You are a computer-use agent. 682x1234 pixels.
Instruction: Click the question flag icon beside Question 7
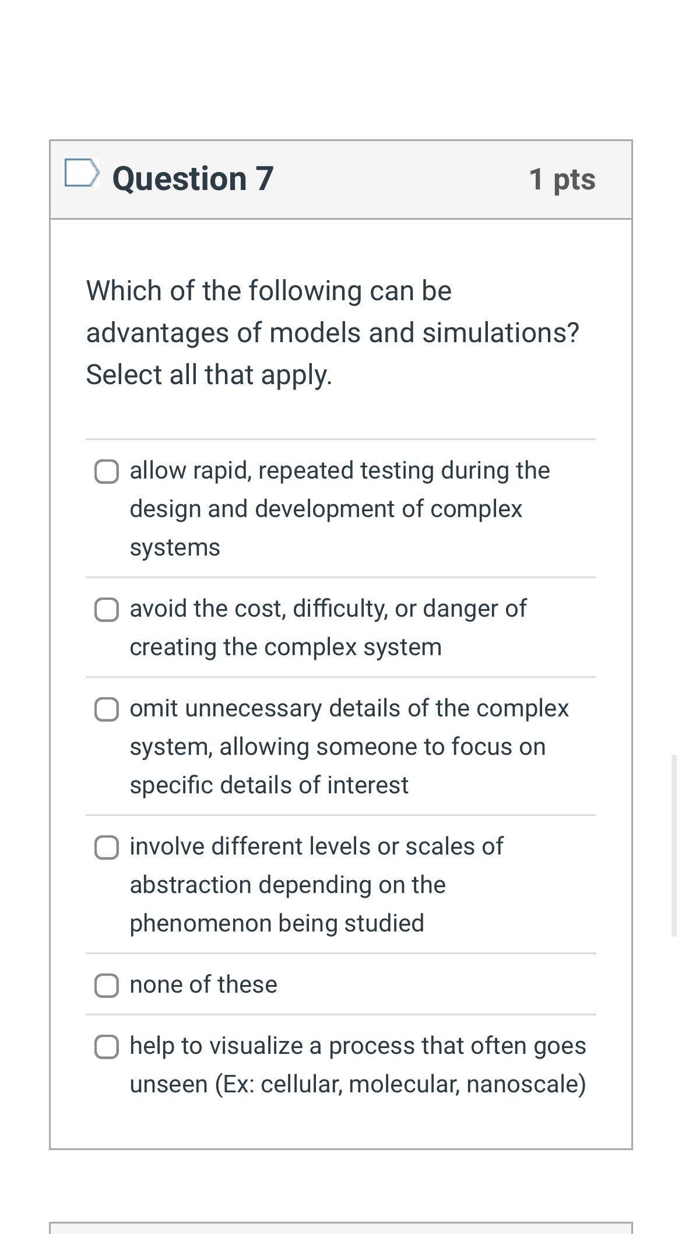(x=82, y=173)
